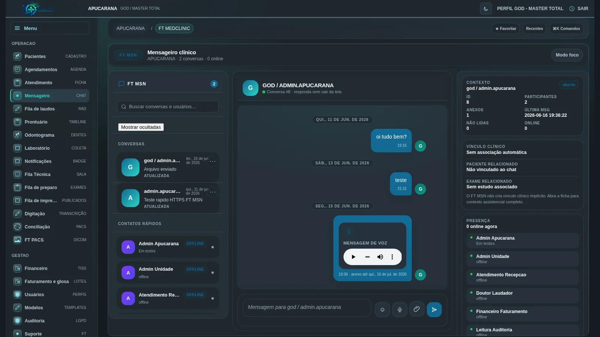
Task: Open the voice message options menu
Action: [392, 257]
